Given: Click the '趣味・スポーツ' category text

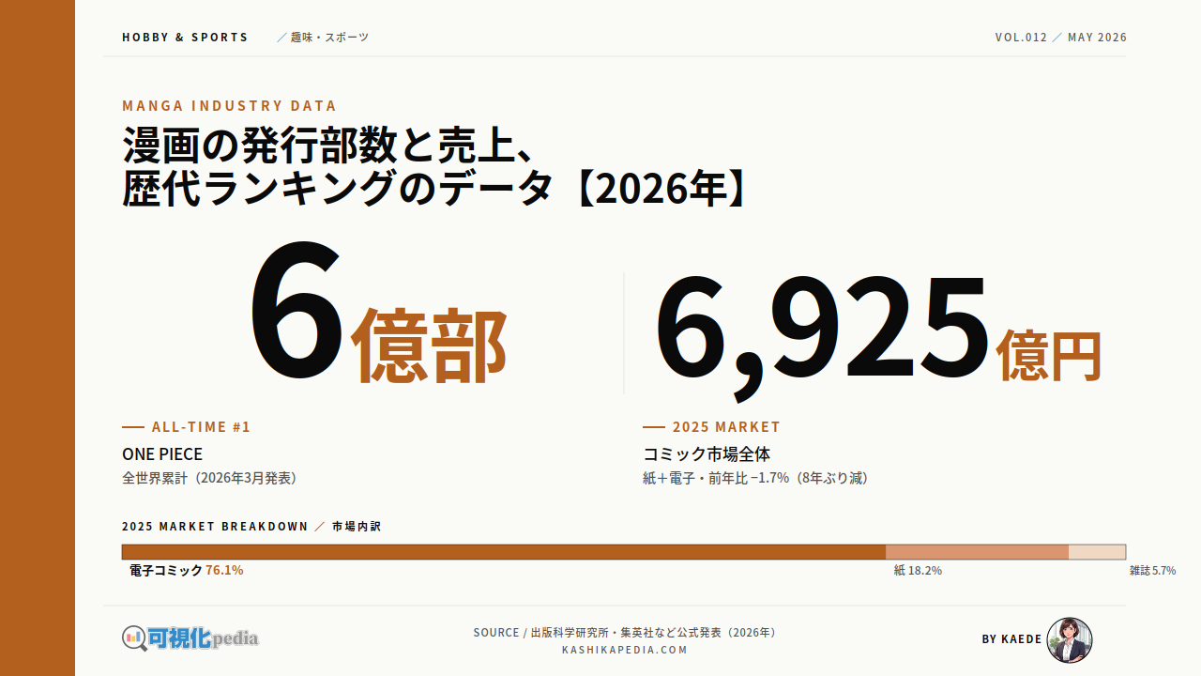Looking at the screenshot, I should (329, 38).
